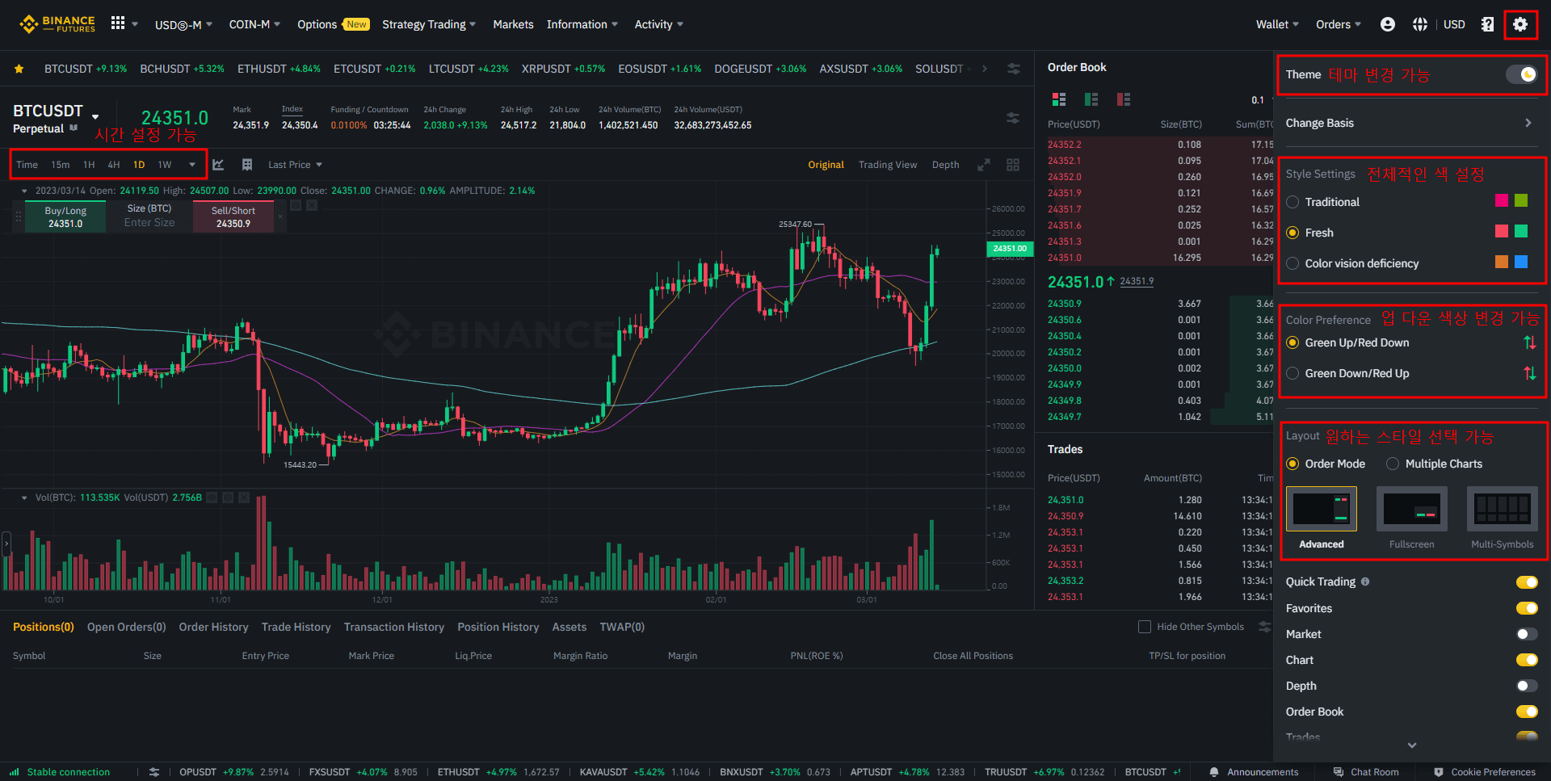
Task: Click the Buy/Long quick trade button
Action: pyautogui.click(x=65, y=216)
